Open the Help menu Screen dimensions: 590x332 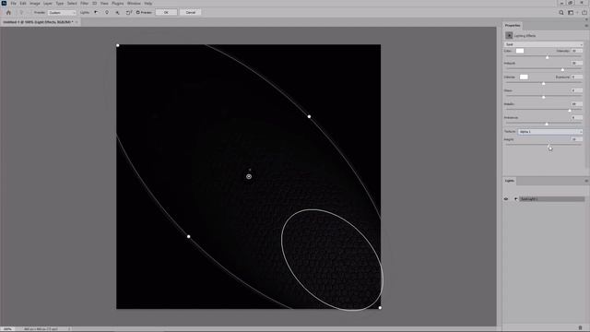coord(148,4)
